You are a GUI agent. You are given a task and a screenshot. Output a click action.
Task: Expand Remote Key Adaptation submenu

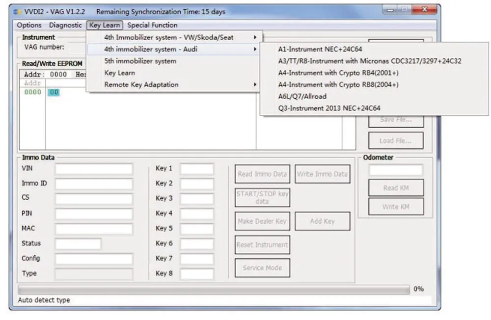pos(173,84)
